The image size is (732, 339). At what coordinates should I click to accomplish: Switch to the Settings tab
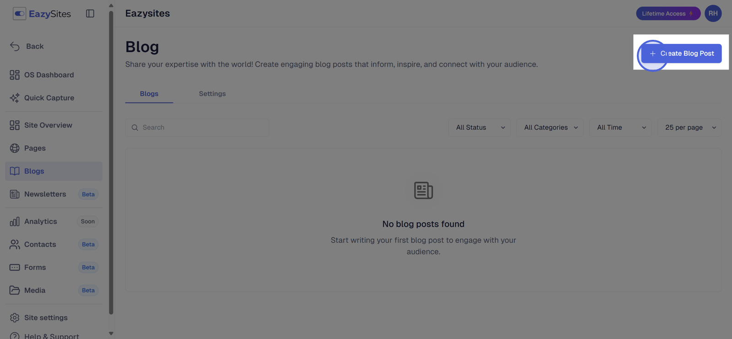click(x=212, y=94)
